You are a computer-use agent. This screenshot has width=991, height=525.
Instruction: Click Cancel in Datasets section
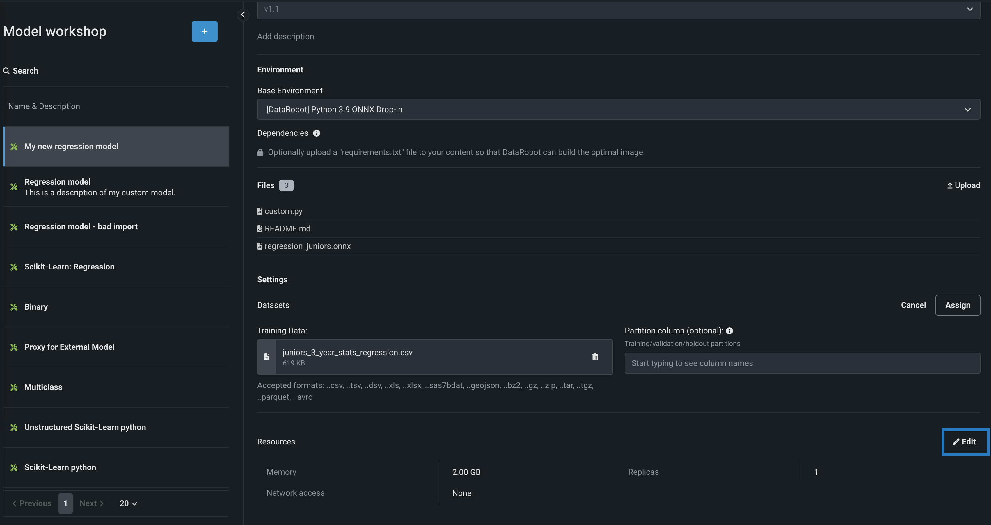pyautogui.click(x=913, y=305)
